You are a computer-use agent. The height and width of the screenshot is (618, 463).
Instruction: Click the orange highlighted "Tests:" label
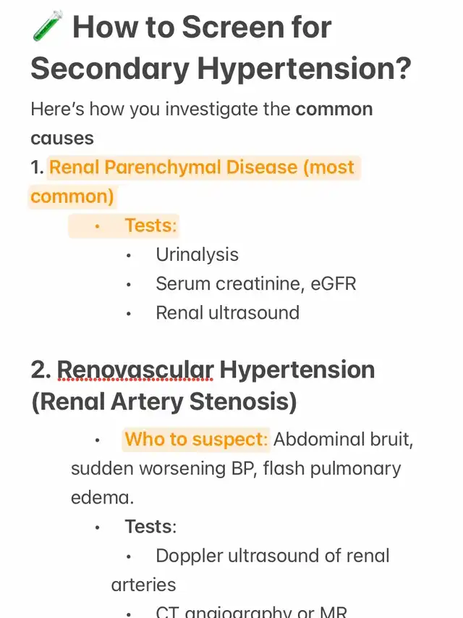tap(150, 225)
